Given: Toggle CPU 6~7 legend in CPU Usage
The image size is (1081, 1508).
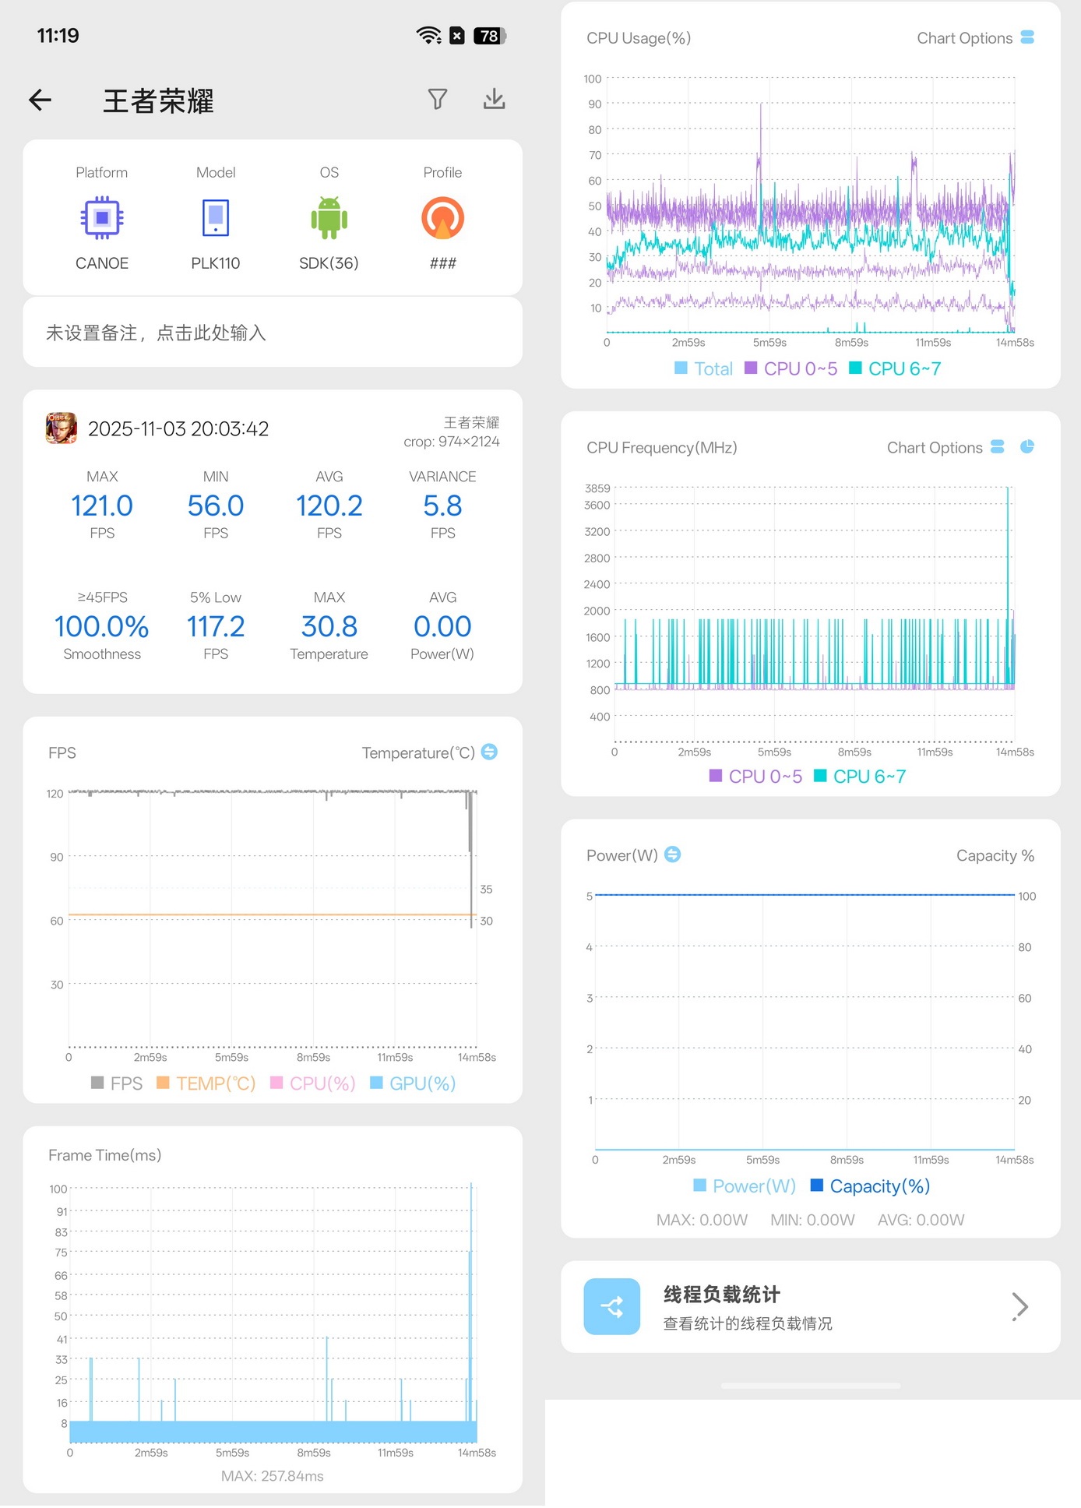Looking at the screenshot, I should tap(895, 368).
